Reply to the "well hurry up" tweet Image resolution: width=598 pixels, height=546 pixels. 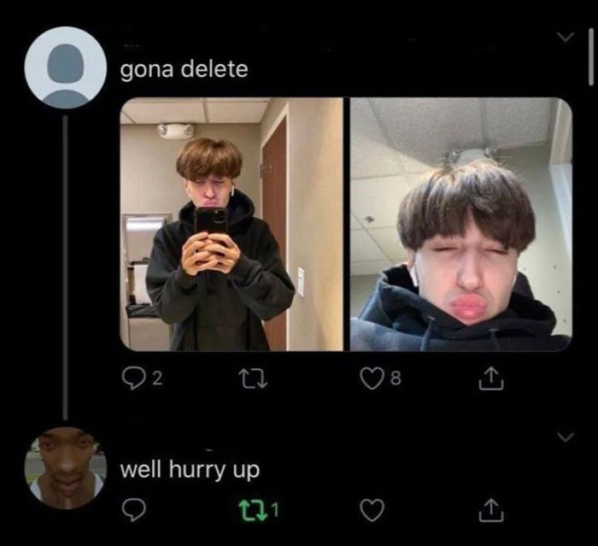pos(133,510)
